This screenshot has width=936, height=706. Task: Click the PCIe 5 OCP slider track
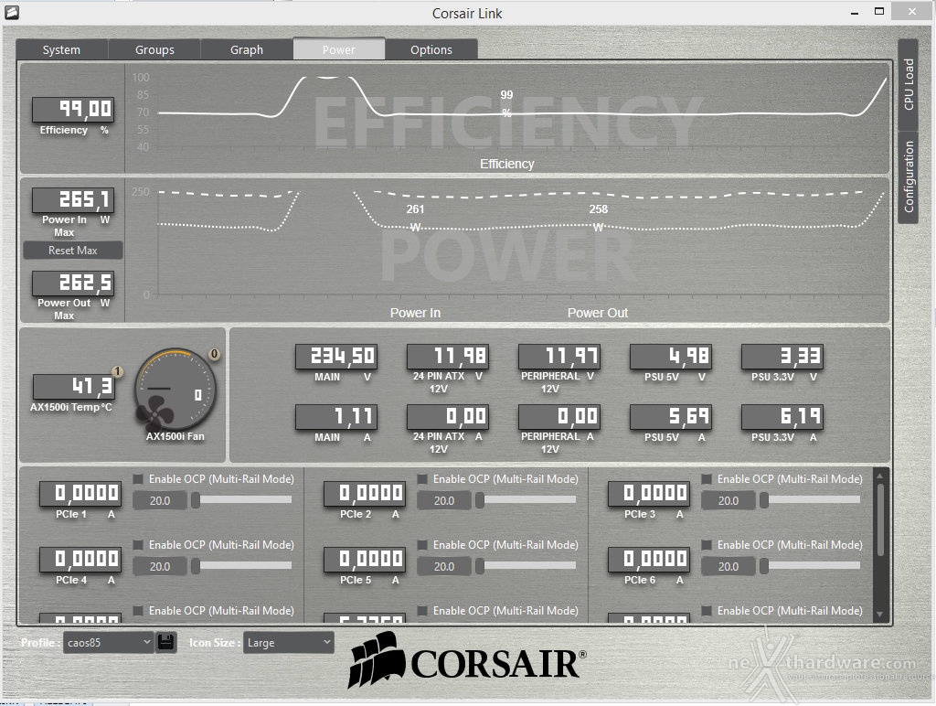click(528, 565)
